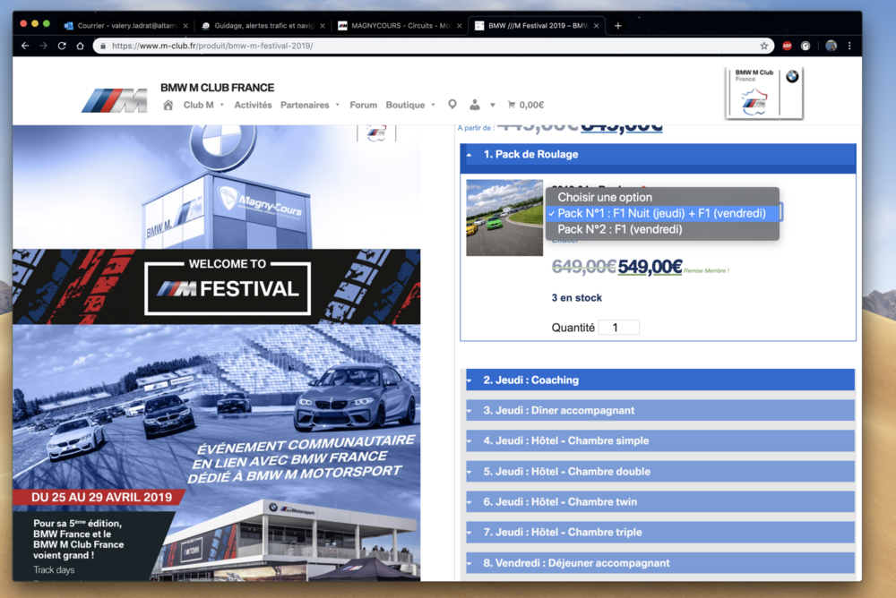
Task: Click the '3 en stock' text
Action: click(576, 298)
